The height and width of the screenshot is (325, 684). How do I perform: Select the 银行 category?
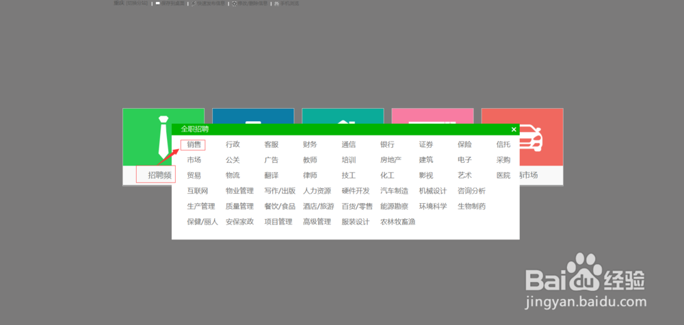387,144
